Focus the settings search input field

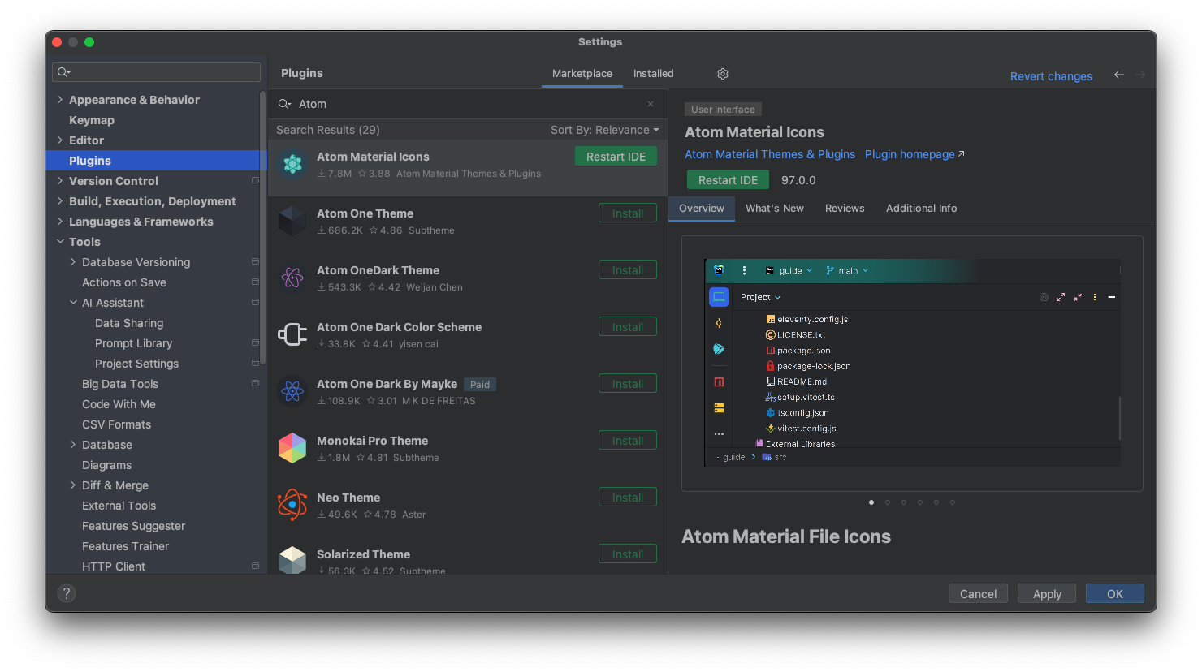coord(156,72)
